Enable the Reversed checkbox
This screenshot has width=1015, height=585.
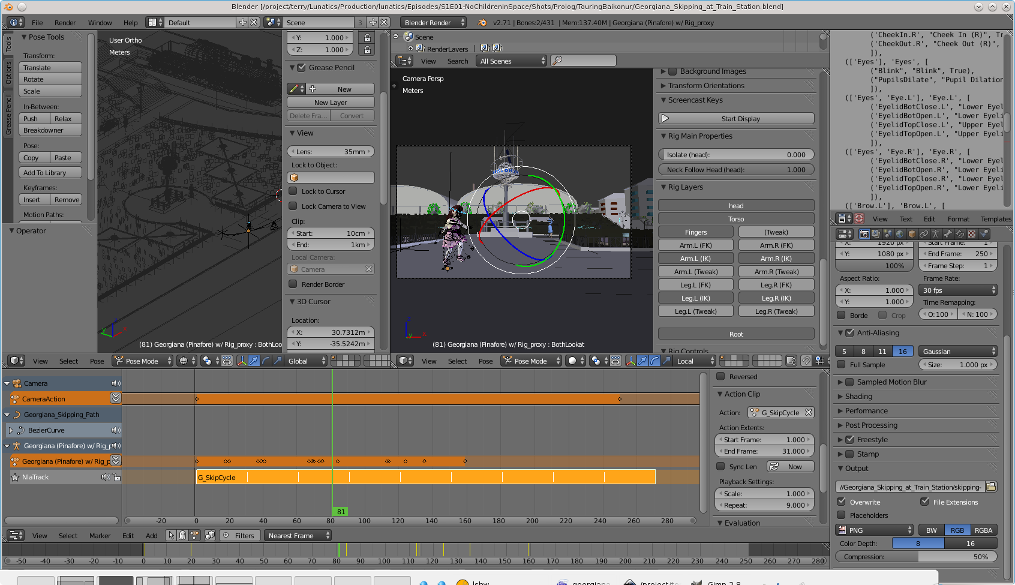721,377
